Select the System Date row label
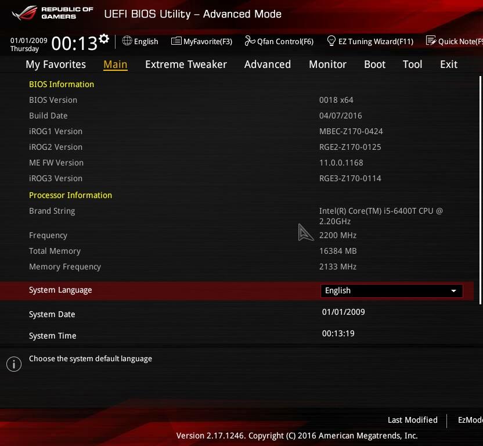 [x=52, y=314]
